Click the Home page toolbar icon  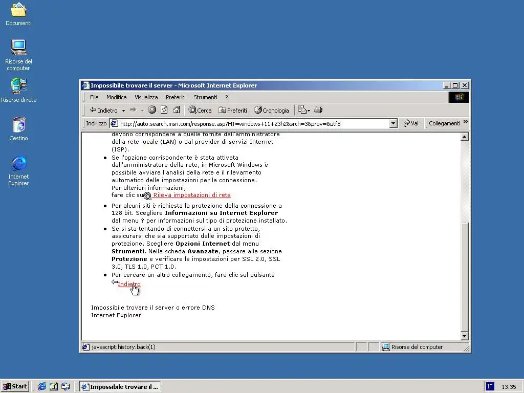point(177,110)
